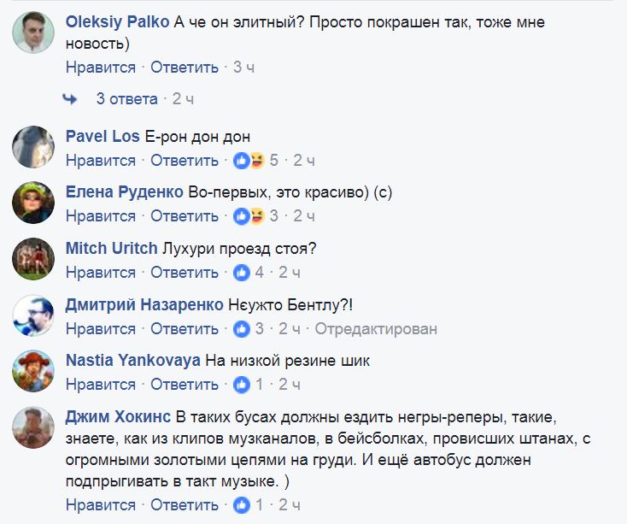The width and height of the screenshot is (627, 524).
Task: Click laughing reaction icon on Елена Руденко comment
Action: point(255,216)
